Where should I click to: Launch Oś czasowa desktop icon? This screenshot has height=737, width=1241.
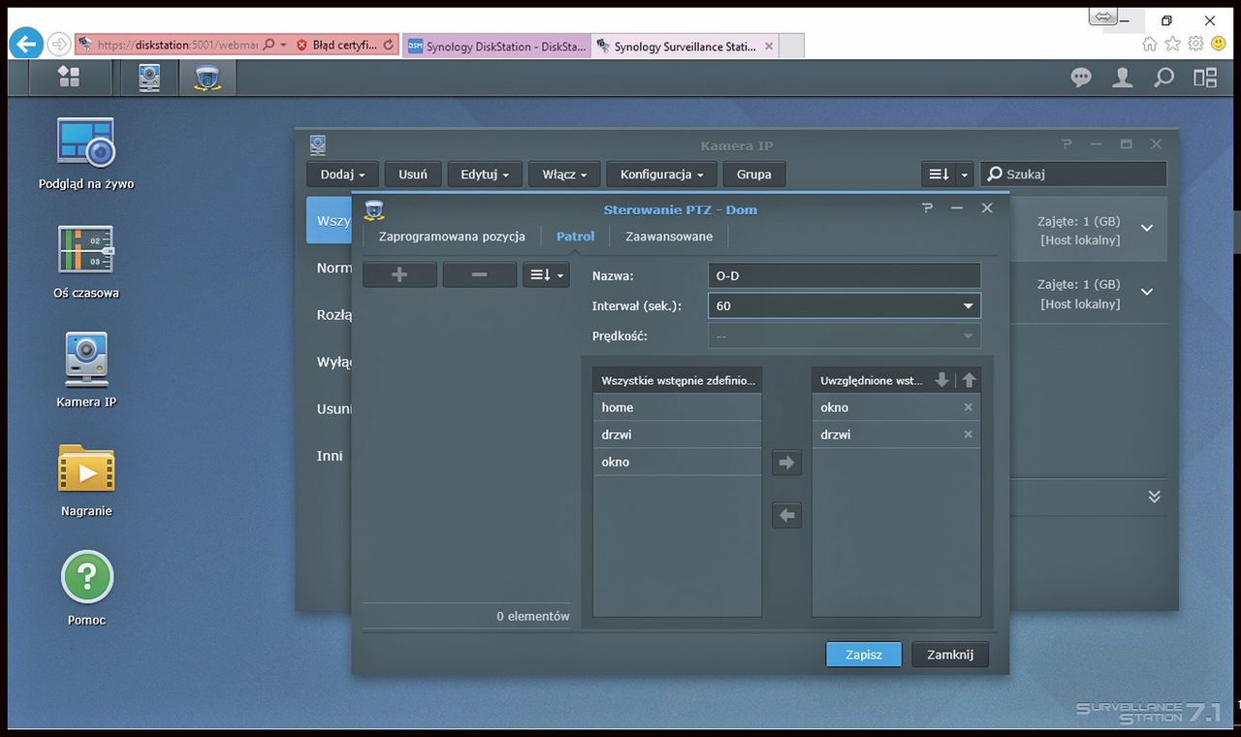click(x=86, y=262)
